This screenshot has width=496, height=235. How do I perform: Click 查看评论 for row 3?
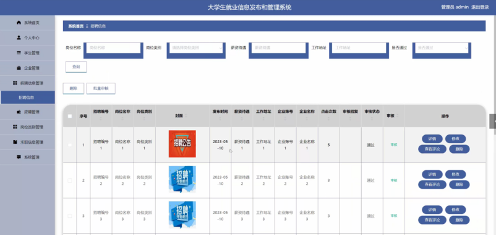coord(432,220)
